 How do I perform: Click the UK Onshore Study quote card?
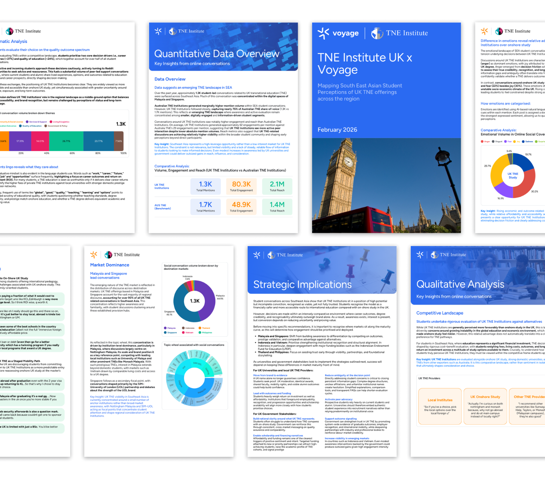tap(485, 406)
